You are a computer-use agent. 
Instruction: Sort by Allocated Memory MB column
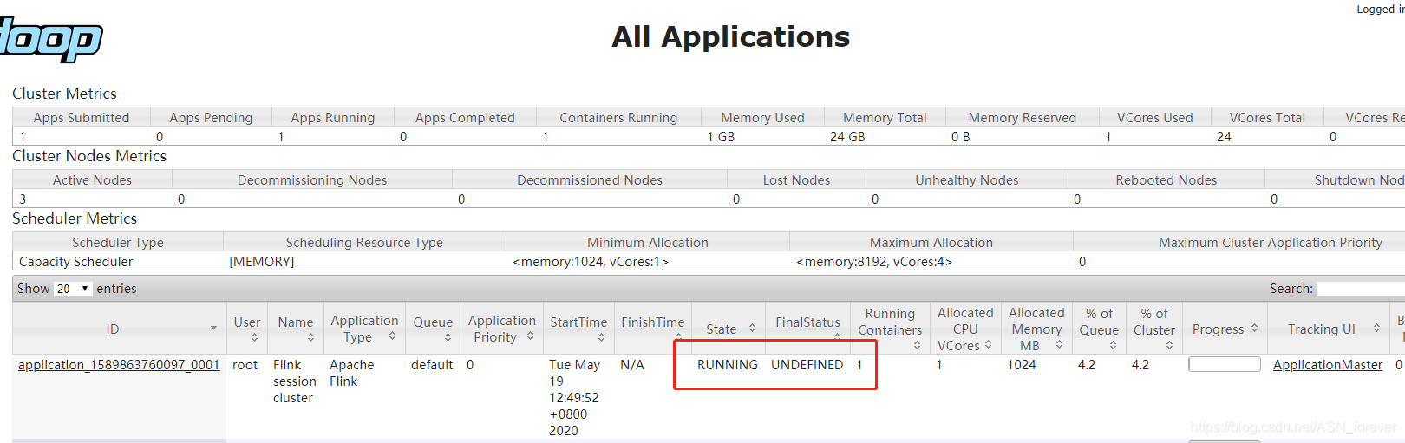click(1036, 329)
